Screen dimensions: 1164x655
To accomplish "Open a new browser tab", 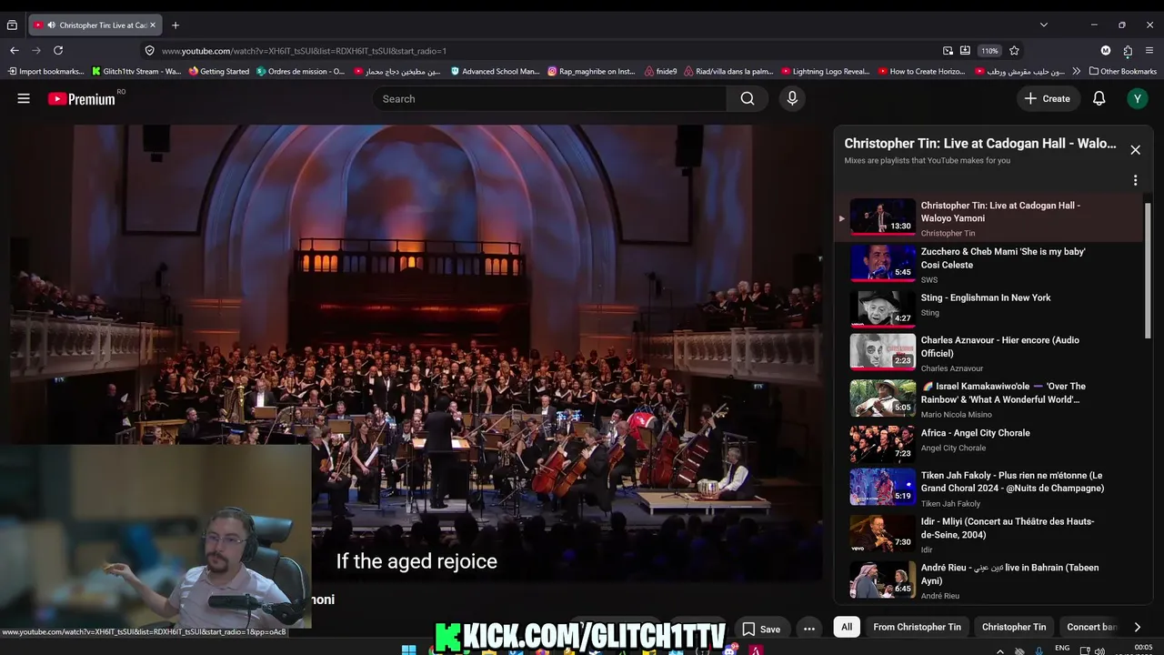I will pyautogui.click(x=176, y=25).
